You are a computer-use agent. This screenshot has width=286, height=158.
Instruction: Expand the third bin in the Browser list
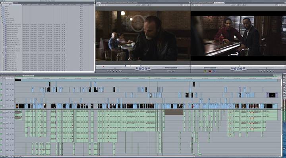coord(1,11)
